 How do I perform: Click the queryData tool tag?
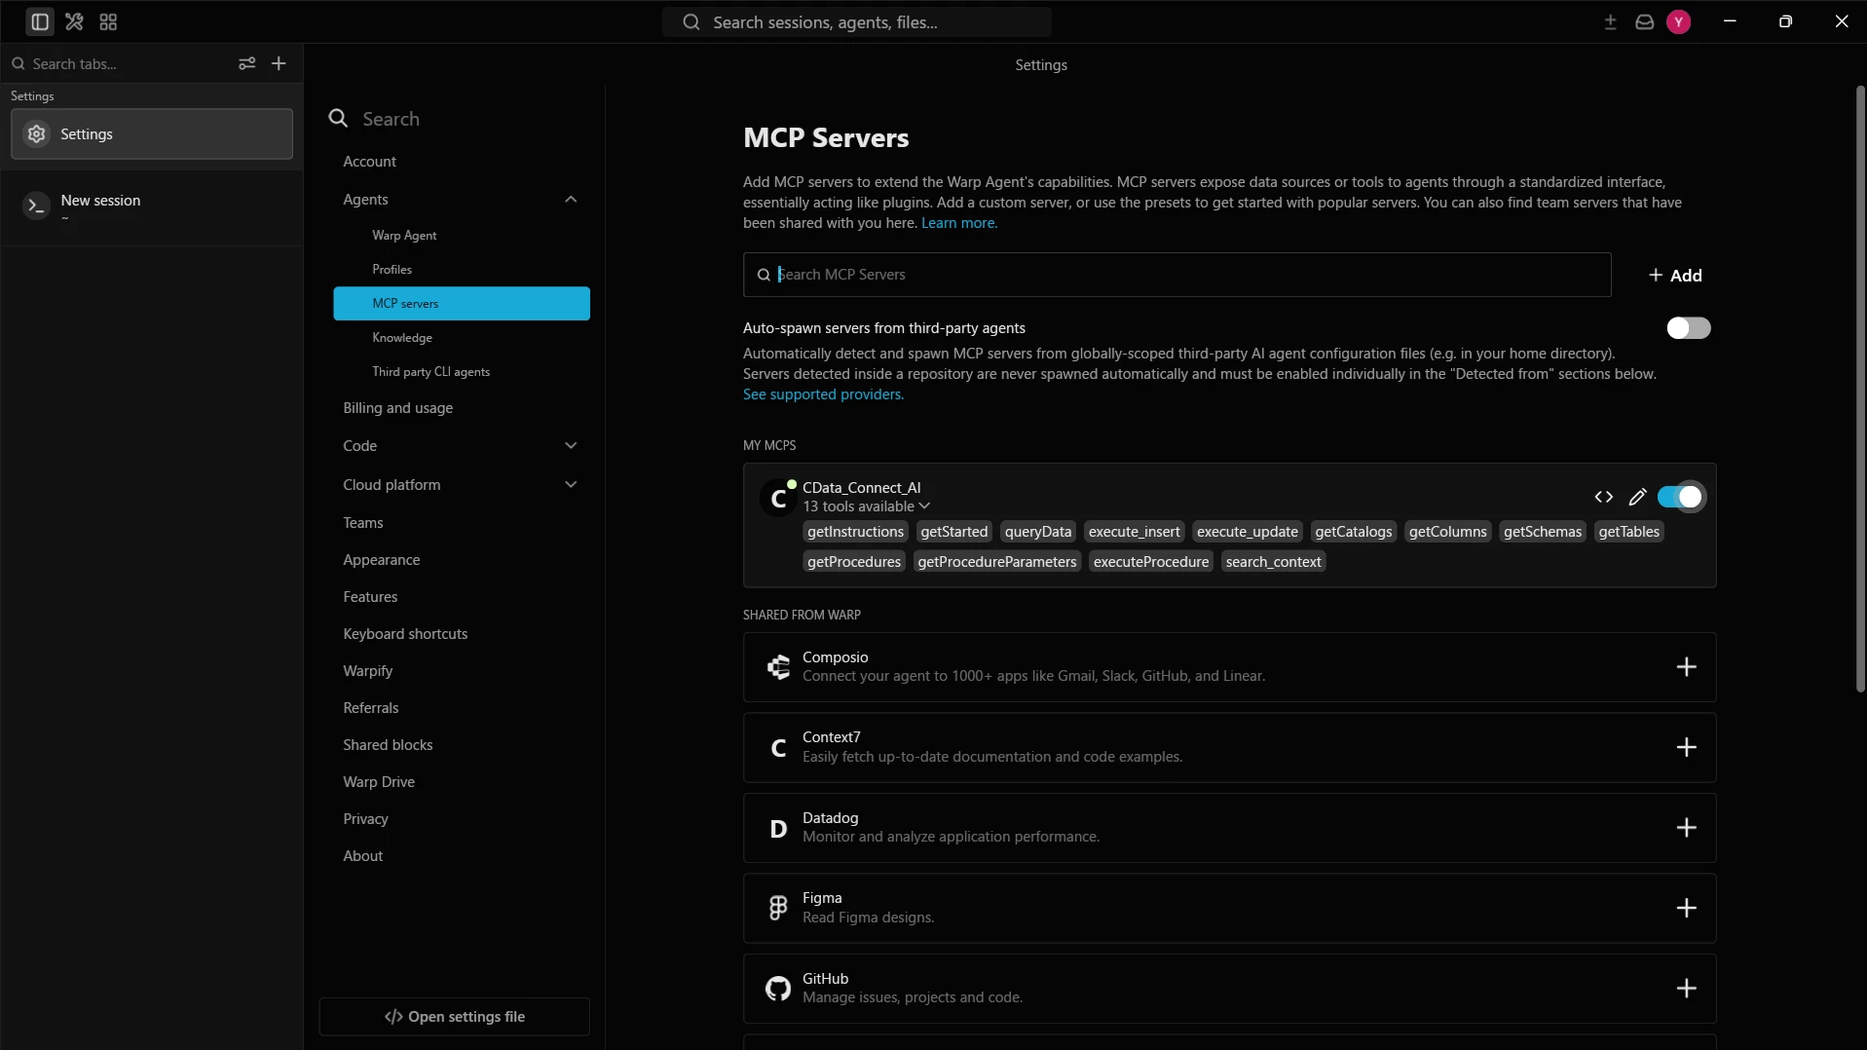(x=1037, y=532)
